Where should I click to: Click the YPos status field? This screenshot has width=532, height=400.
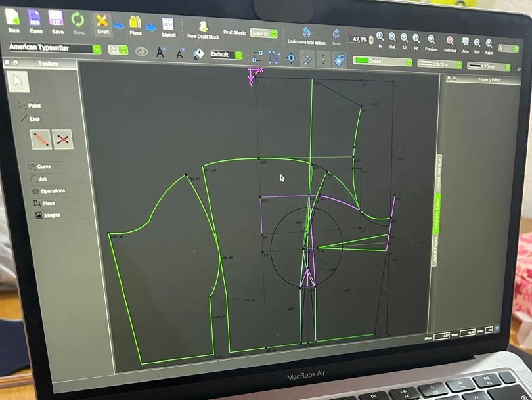[467, 333]
